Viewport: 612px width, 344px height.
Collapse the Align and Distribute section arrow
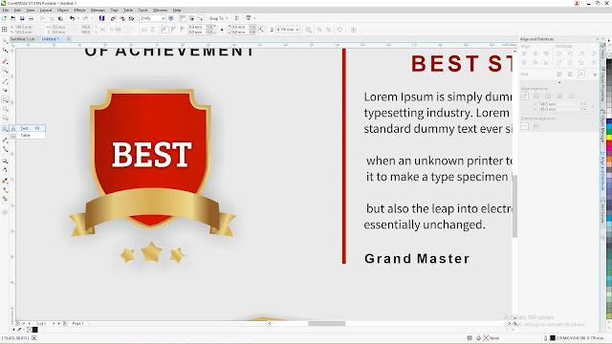click(x=559, y=83)
